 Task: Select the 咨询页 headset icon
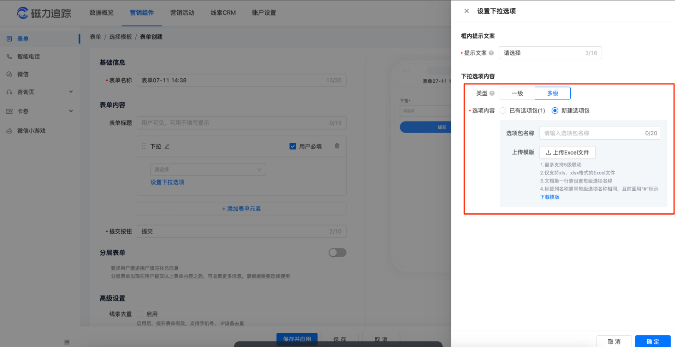pos(10,92)
